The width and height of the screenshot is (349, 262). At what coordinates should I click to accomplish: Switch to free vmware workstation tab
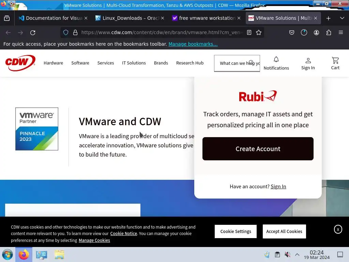pos(206,18)
